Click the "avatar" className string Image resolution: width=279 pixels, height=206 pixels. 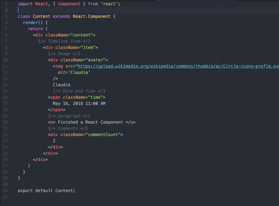pyautogui.click(x=95, y=60)
